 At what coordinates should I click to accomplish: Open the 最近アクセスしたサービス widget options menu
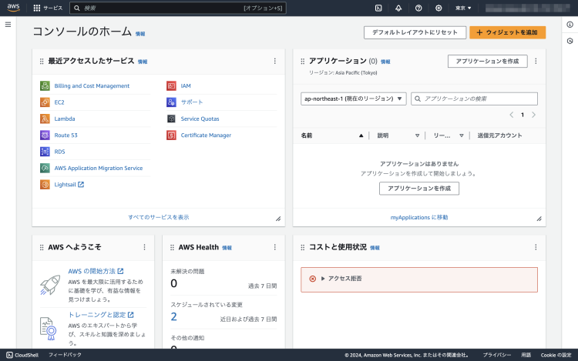pos(274,61)
